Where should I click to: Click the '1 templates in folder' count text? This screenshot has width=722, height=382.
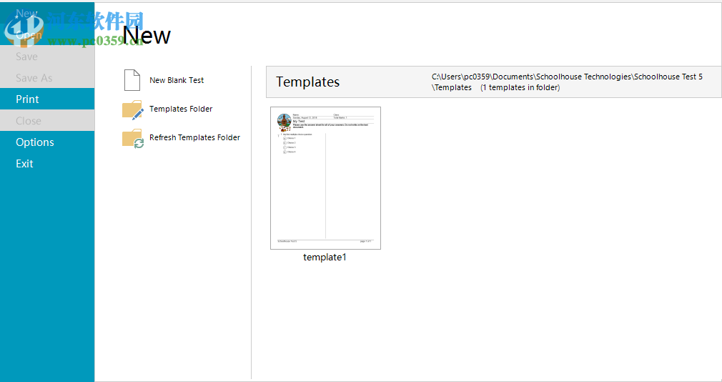(x=520, y=87)
